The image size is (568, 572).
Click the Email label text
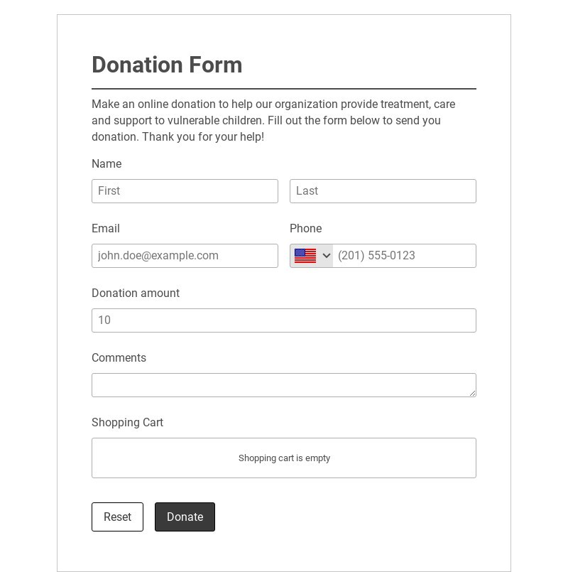click(x=106, y=229)
